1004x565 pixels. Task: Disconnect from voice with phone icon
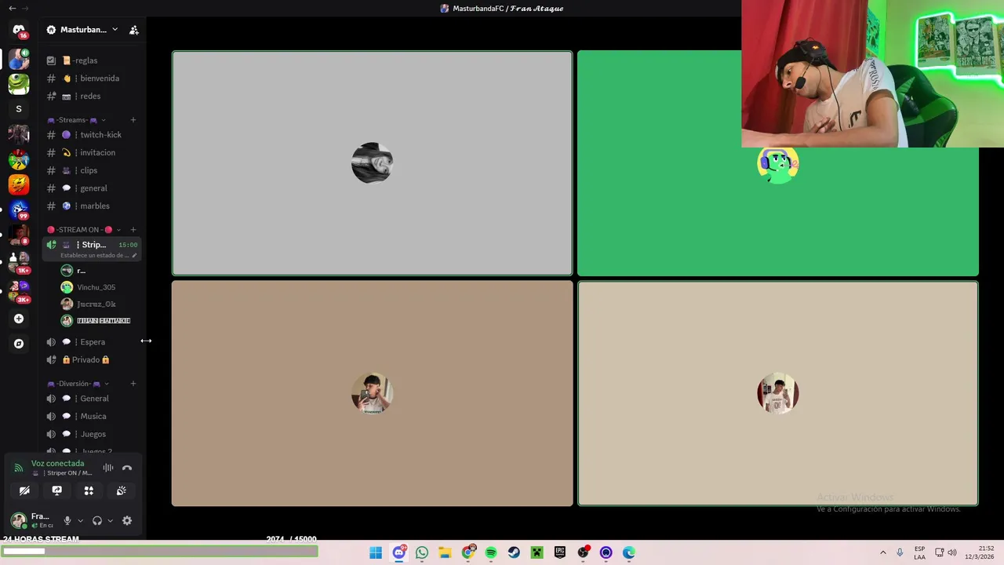(127, 468)
